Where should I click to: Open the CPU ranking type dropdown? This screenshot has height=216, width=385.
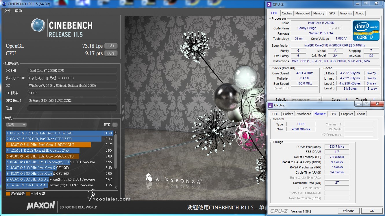click(x=16, y=125)
